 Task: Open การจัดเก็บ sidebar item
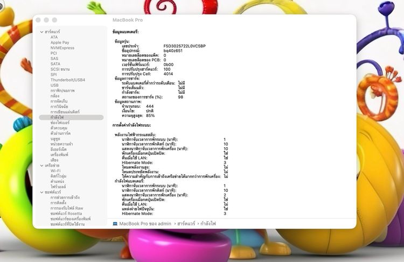click(x=59, y=101)
